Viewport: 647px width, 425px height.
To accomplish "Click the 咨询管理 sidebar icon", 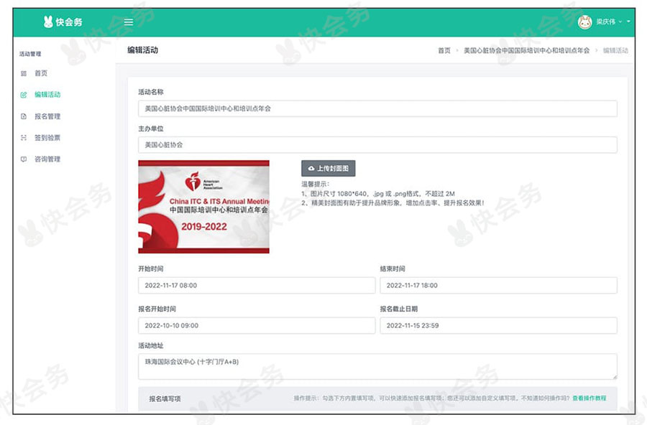I will (x=24, y=159).
